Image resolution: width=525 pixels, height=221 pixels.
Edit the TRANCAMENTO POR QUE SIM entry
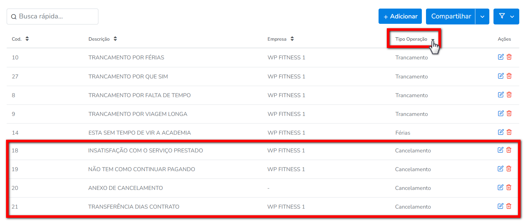coord(501,76)
